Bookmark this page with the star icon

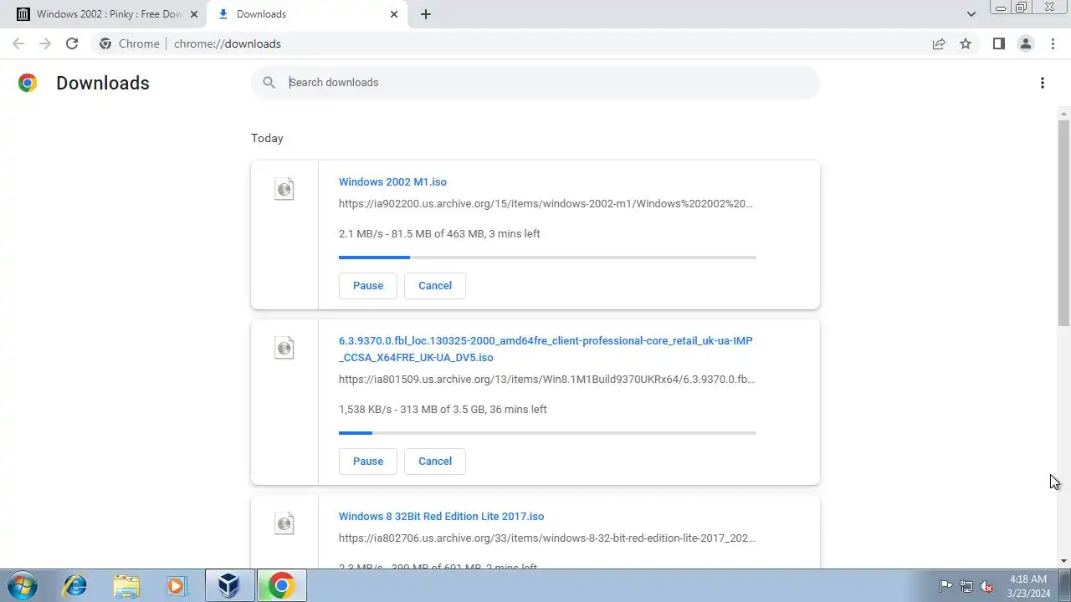966,43
